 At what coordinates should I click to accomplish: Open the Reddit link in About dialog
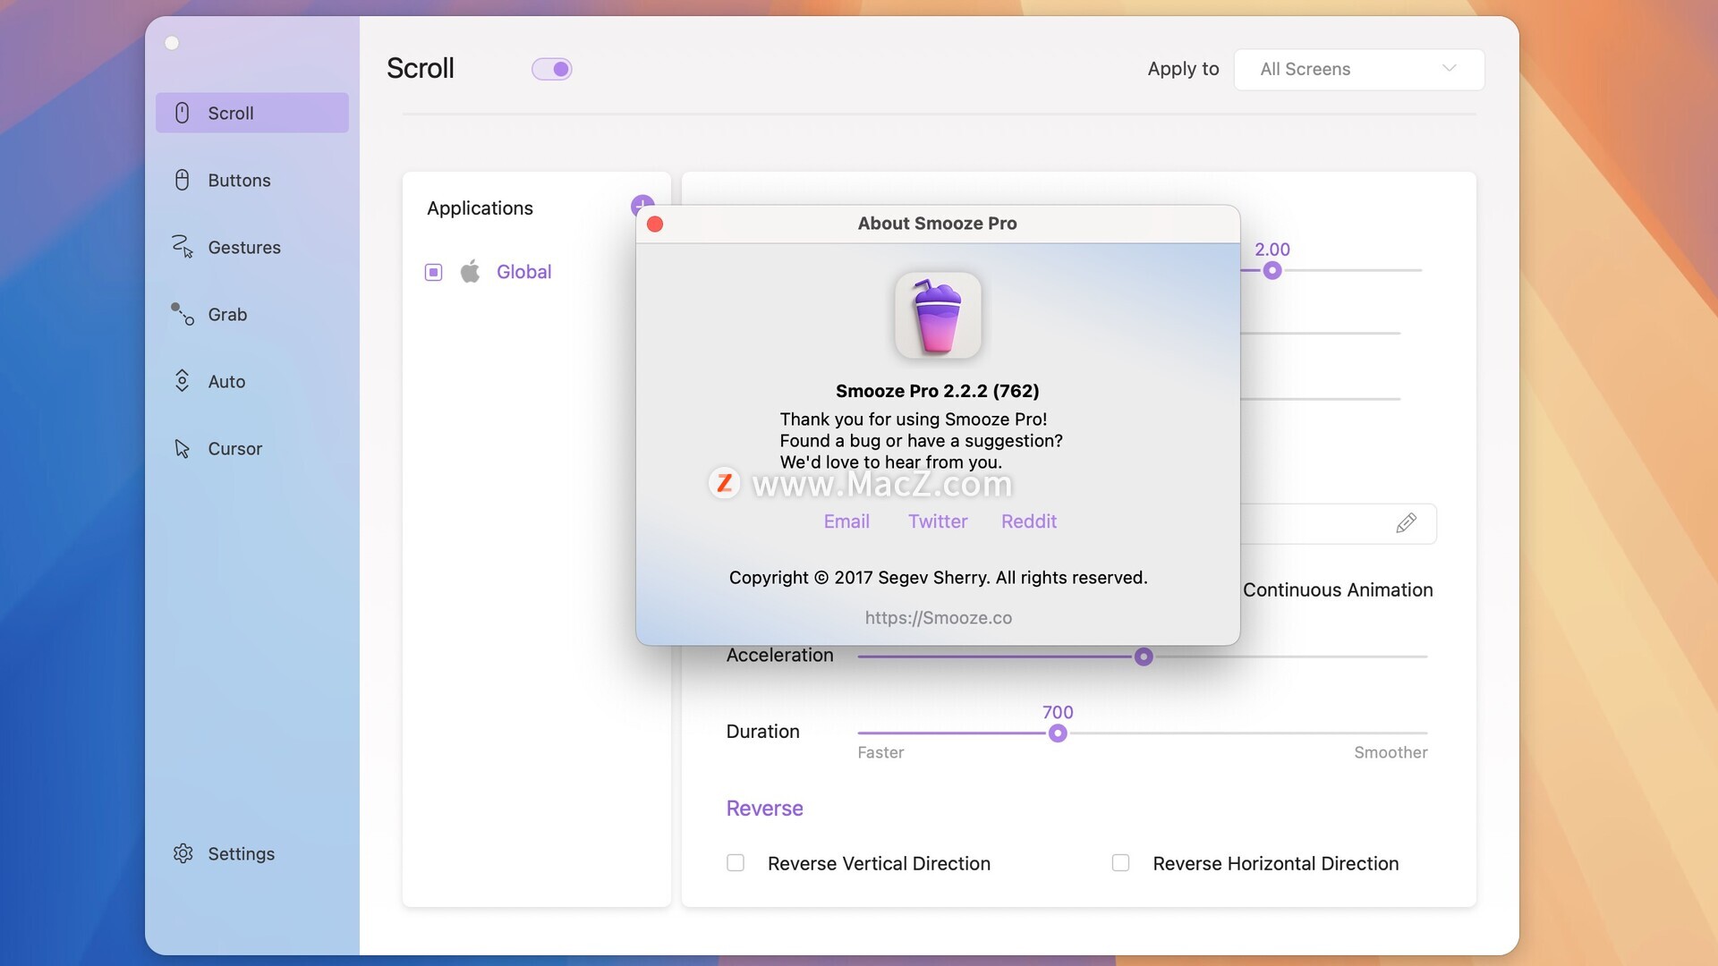(1029, 521)
